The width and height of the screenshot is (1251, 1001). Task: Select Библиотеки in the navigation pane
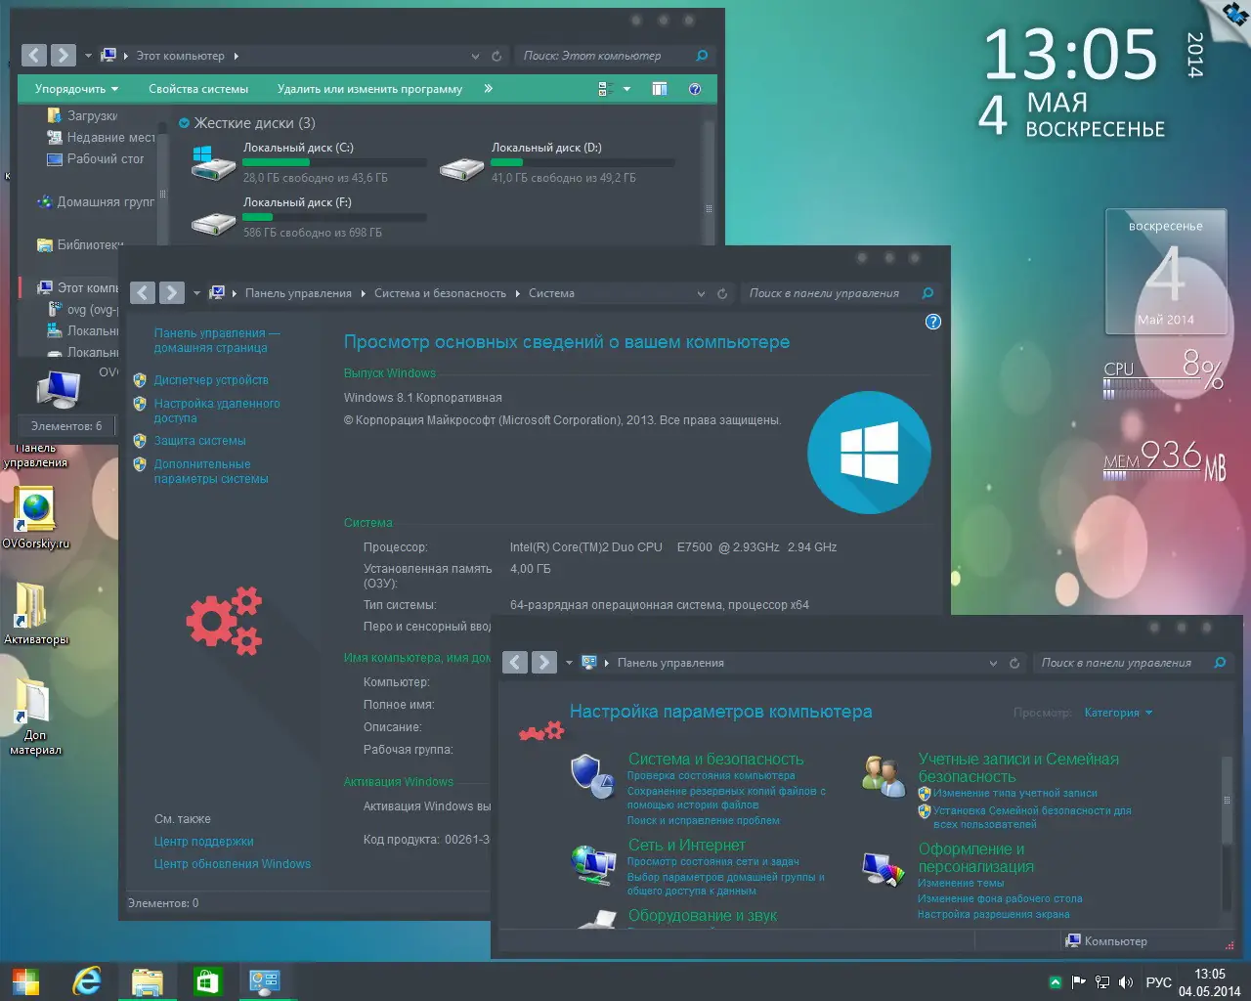[x=80, y=244]
